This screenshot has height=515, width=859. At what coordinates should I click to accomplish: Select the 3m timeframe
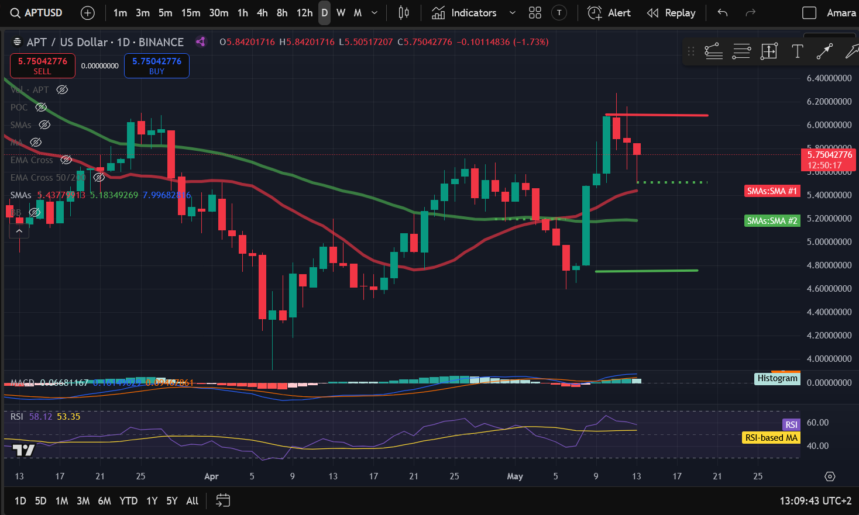pyautogui.click(x=143, y=13)
